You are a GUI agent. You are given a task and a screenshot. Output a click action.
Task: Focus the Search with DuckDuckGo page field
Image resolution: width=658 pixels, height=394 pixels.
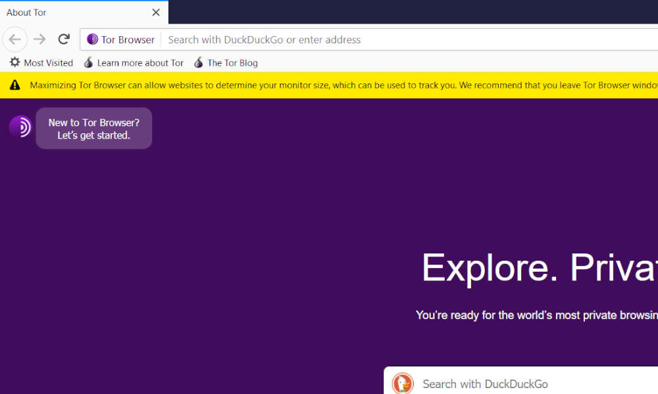tap(520, 381)
